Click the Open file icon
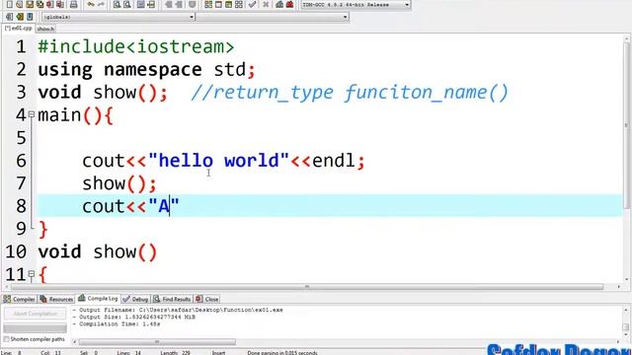 20,4
